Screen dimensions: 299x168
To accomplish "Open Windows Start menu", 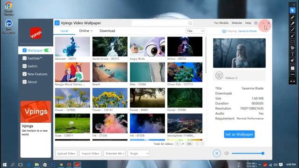I will click(5, 165).
